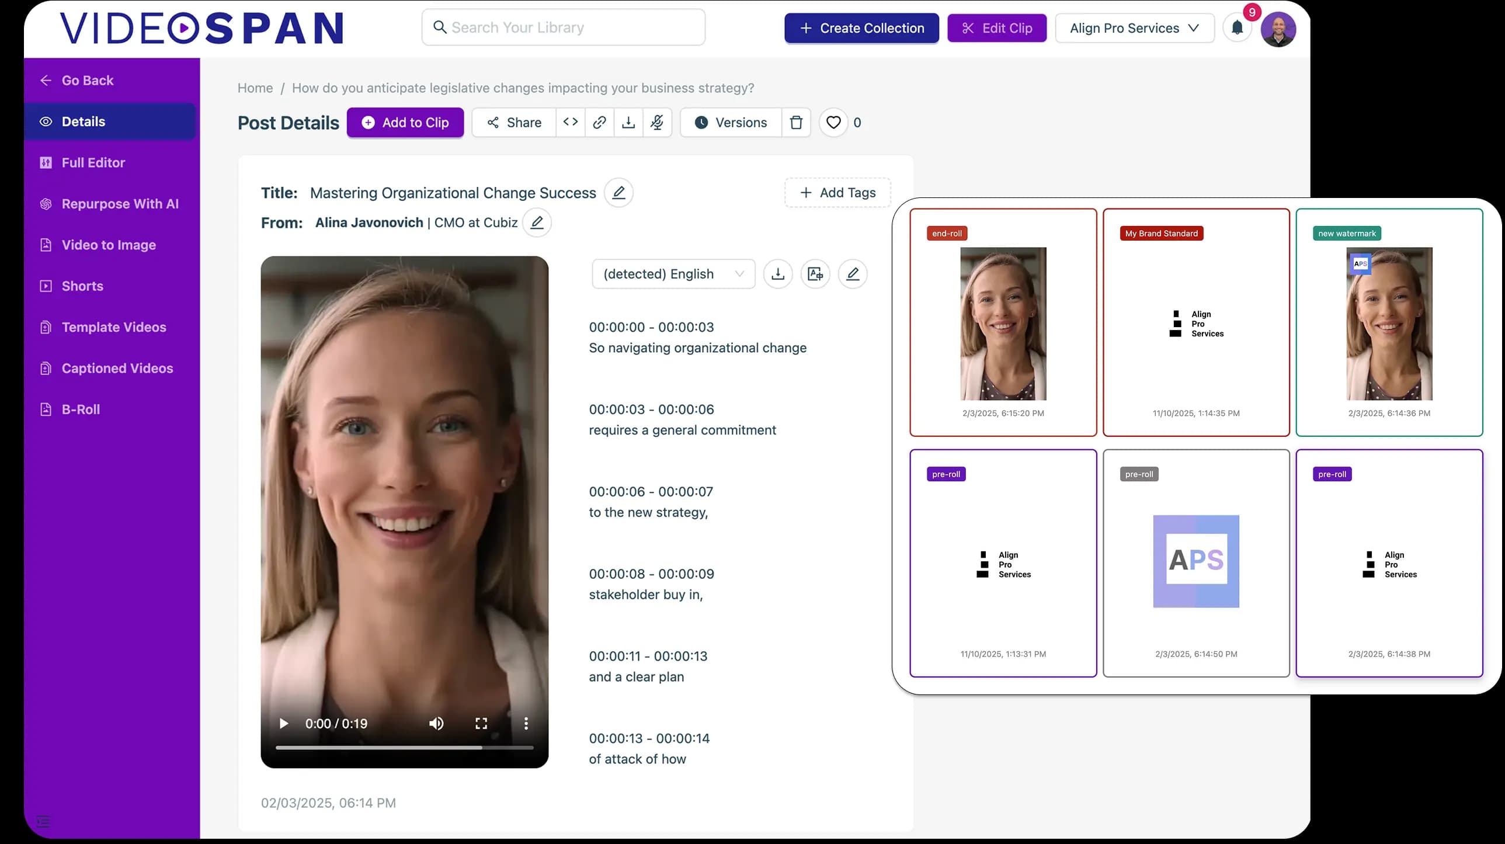The width and height of the screenshot is (1505, 844).
Task: Open the detected English language dropdown
Action: (673, 273)
